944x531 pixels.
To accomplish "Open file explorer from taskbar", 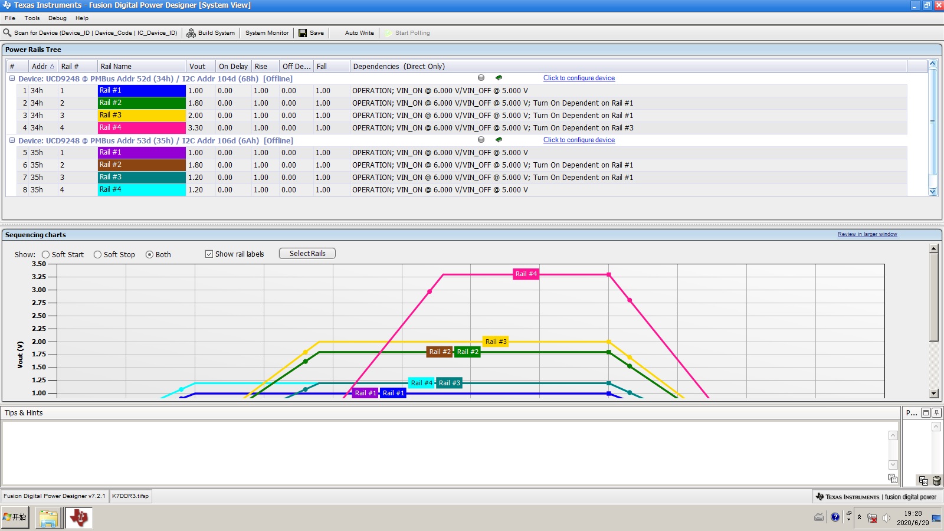I will 48,519.
